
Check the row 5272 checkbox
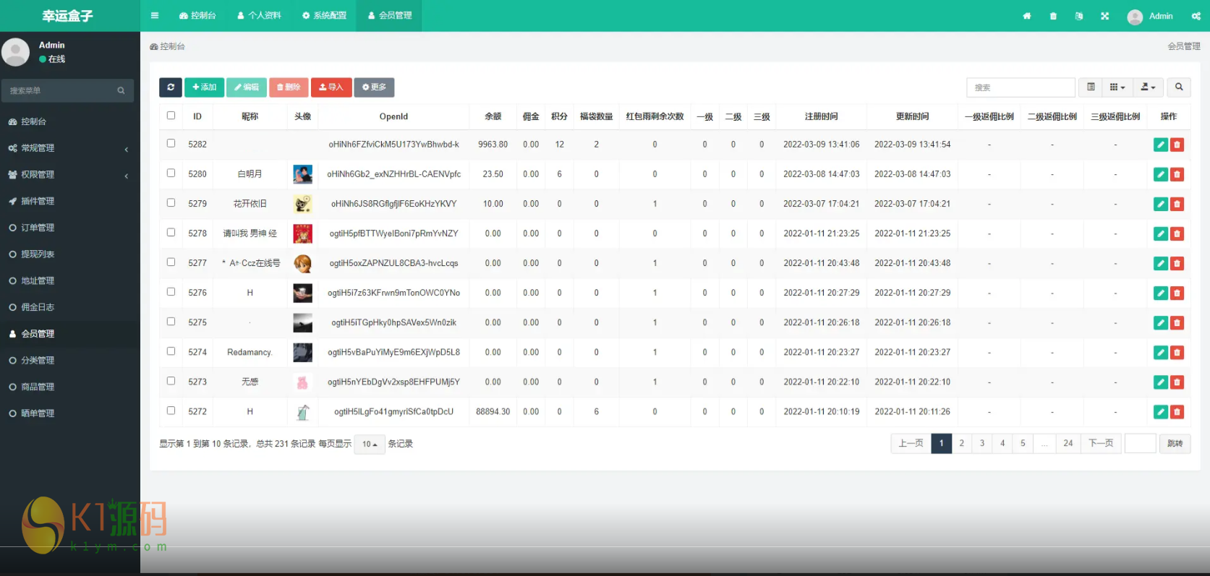(171, 410)
